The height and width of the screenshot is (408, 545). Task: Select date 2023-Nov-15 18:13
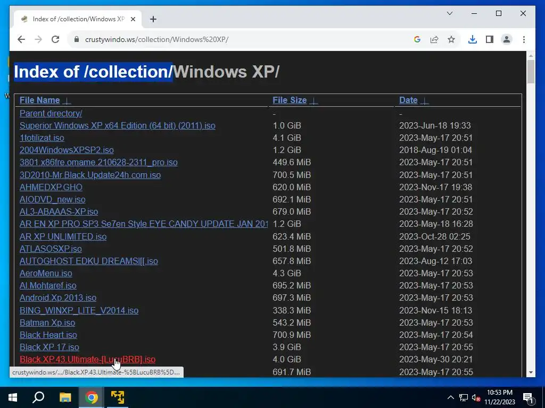tap(436, 310)
